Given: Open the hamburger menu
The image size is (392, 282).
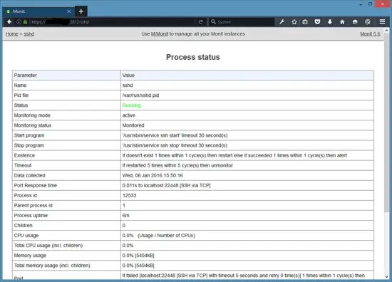Looking at the screenshot, I should pos(382,22).
